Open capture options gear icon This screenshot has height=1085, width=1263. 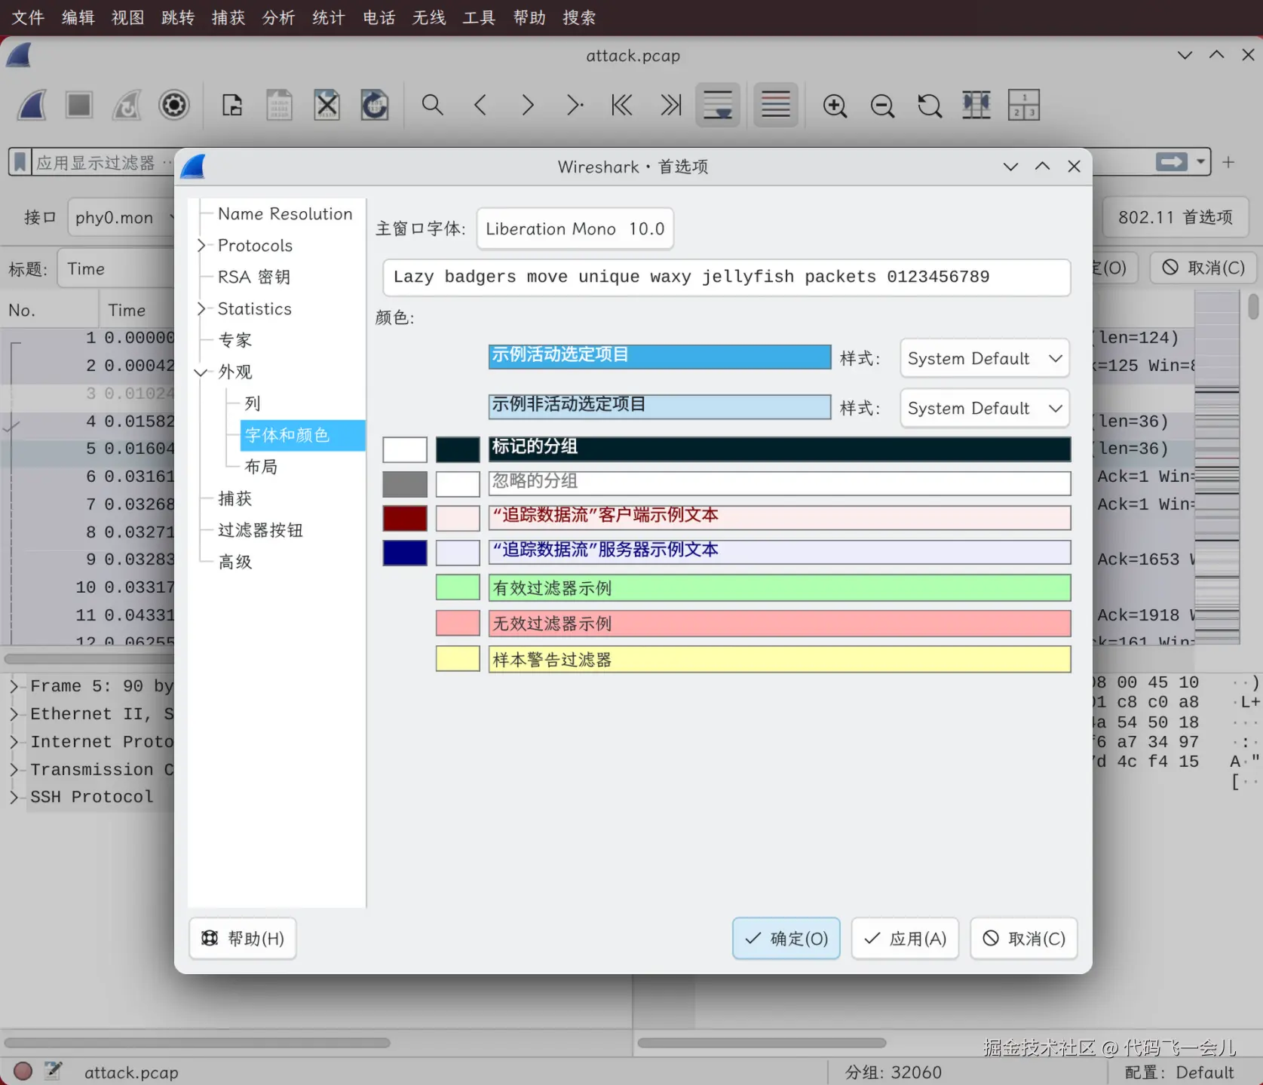pyautogui.click(x=174, y=105)
